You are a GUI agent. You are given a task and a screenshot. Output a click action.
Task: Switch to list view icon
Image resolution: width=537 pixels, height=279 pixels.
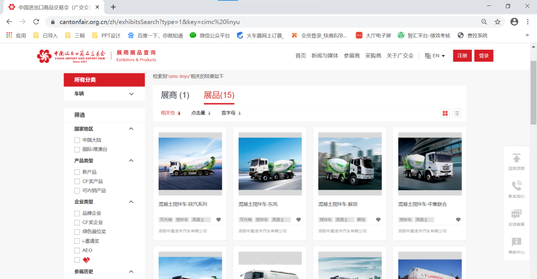point(456,113)
